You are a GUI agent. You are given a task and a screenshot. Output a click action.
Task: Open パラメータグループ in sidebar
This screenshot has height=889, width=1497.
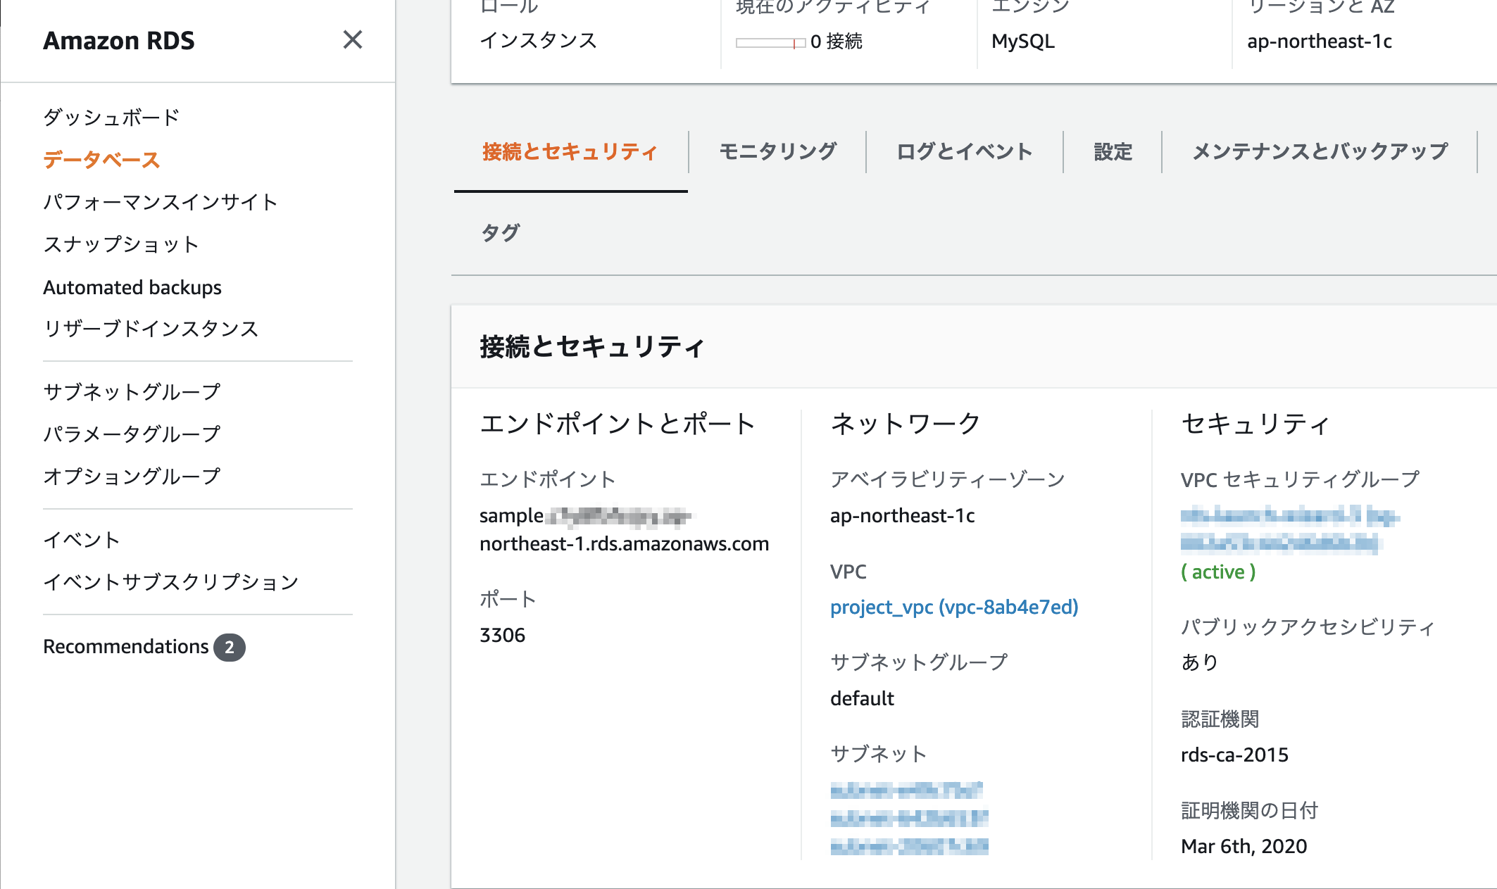coord(132,434)
